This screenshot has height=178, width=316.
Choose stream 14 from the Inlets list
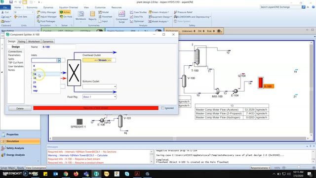[46, 74]
